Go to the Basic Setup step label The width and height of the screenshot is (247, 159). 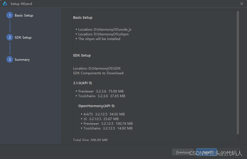click(x=24, y=15)
